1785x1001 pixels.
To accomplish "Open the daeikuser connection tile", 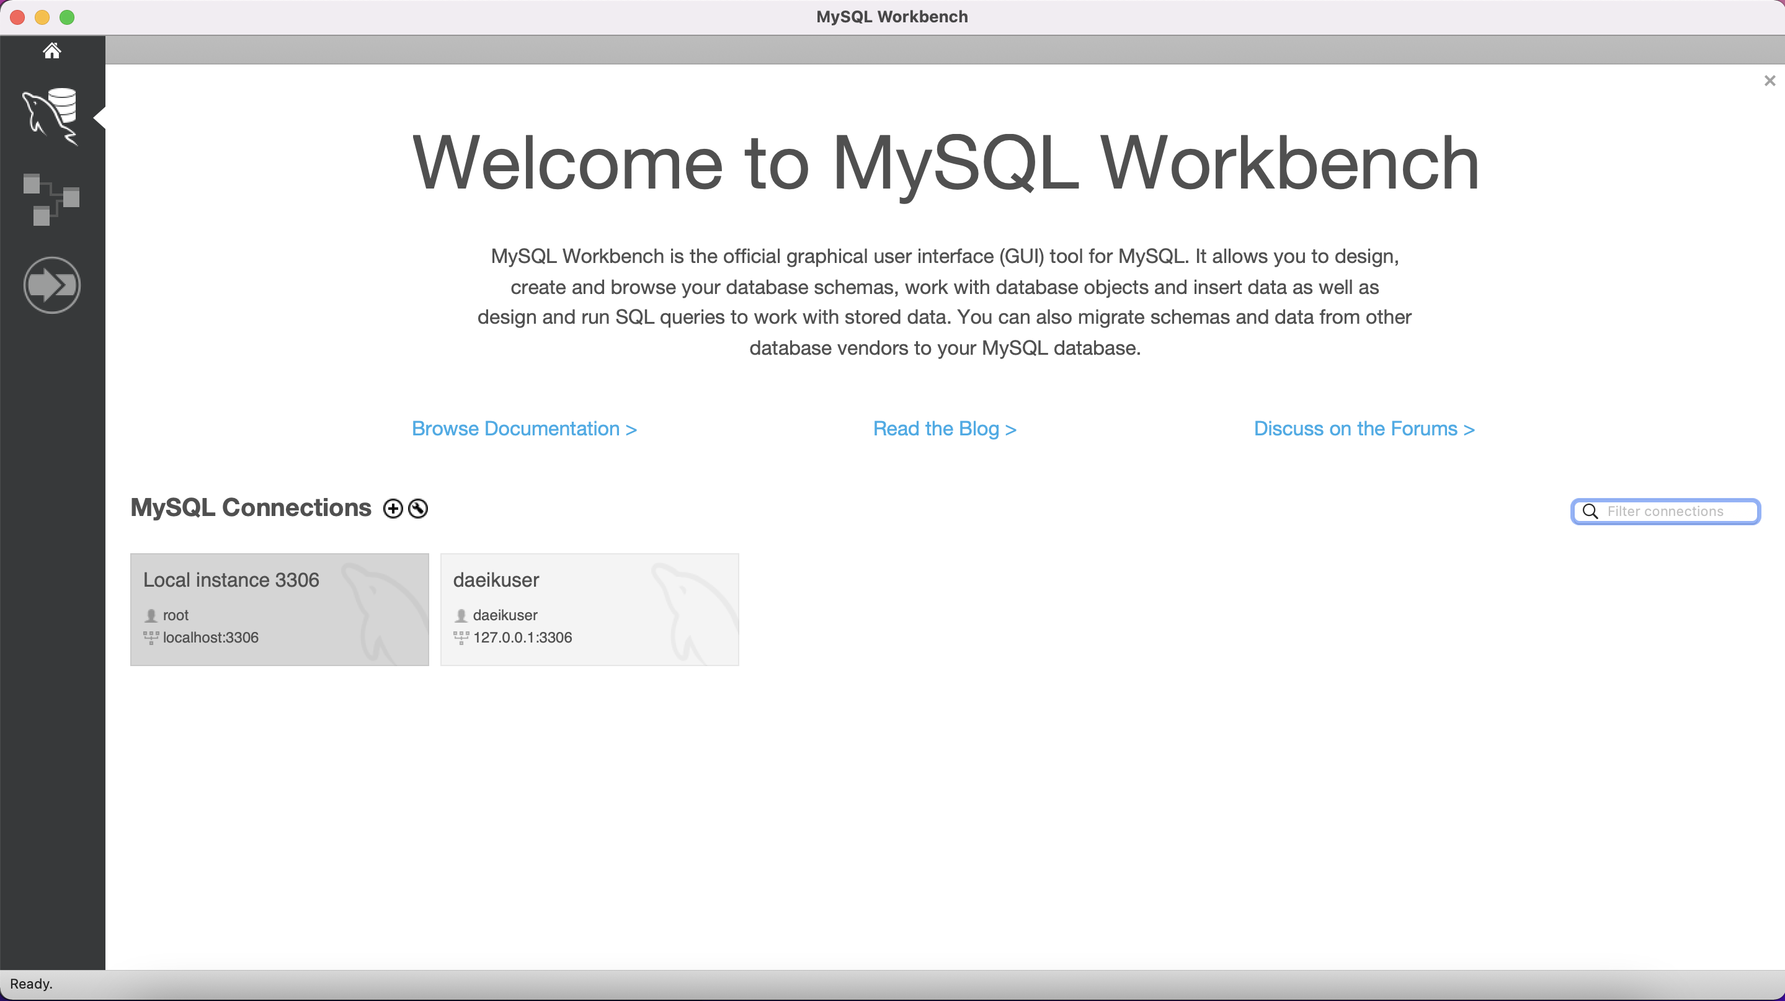I will [589, 609].
